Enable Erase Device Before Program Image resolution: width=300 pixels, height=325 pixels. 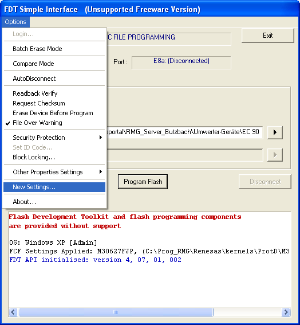[54, 113]
